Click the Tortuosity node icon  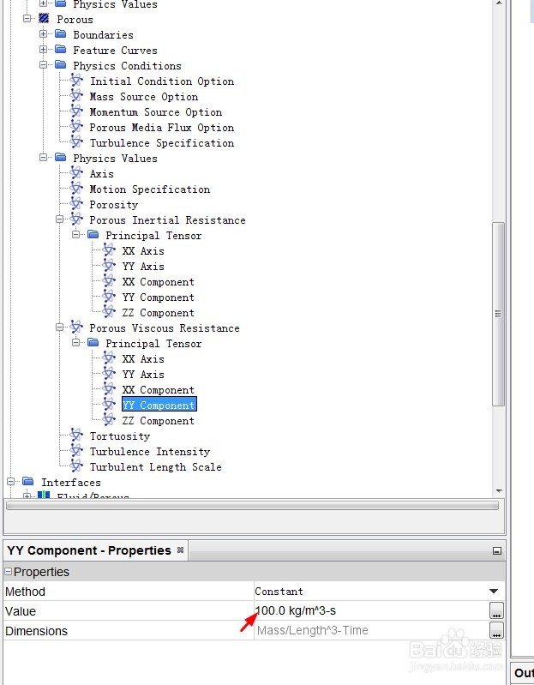coord(76,436)
